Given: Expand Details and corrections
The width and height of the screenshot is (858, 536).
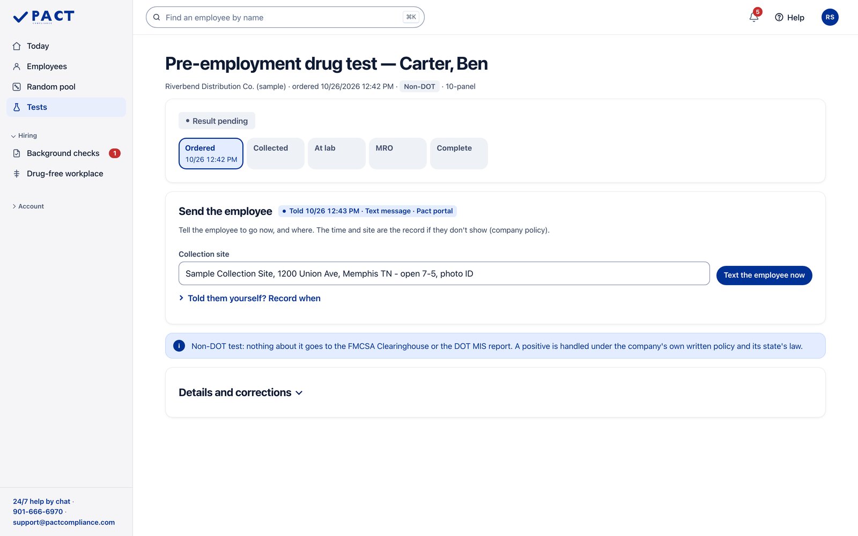Looking at the screenshot, I should tap(241, 392).
